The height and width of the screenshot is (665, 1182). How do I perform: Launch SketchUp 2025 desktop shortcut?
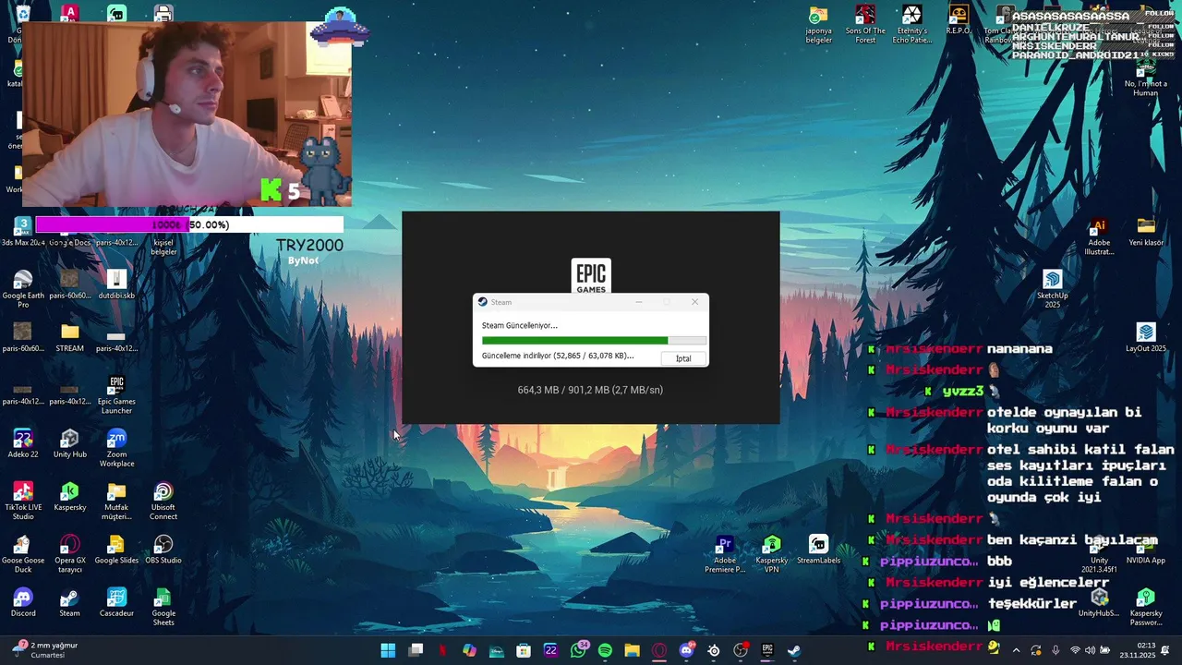coord(1053,289)
